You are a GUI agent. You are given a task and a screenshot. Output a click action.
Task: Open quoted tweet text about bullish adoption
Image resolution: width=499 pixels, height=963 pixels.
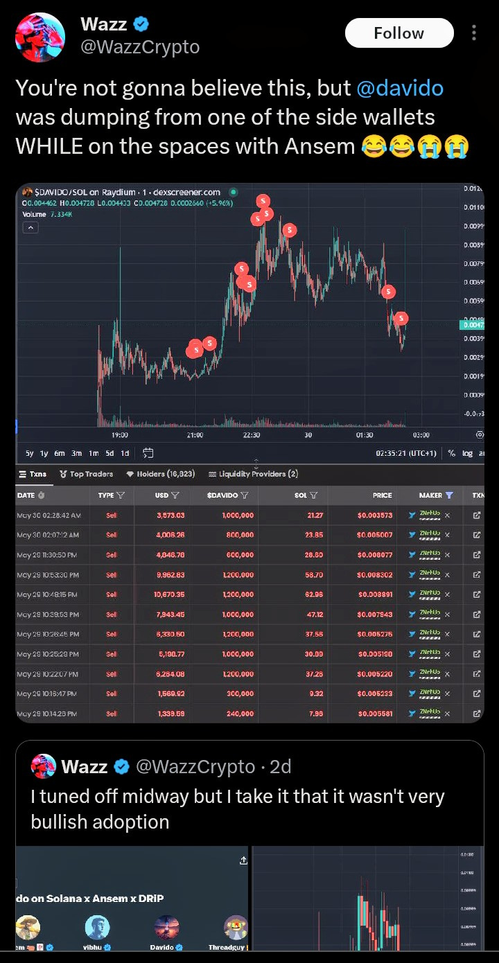pos(238,809)
